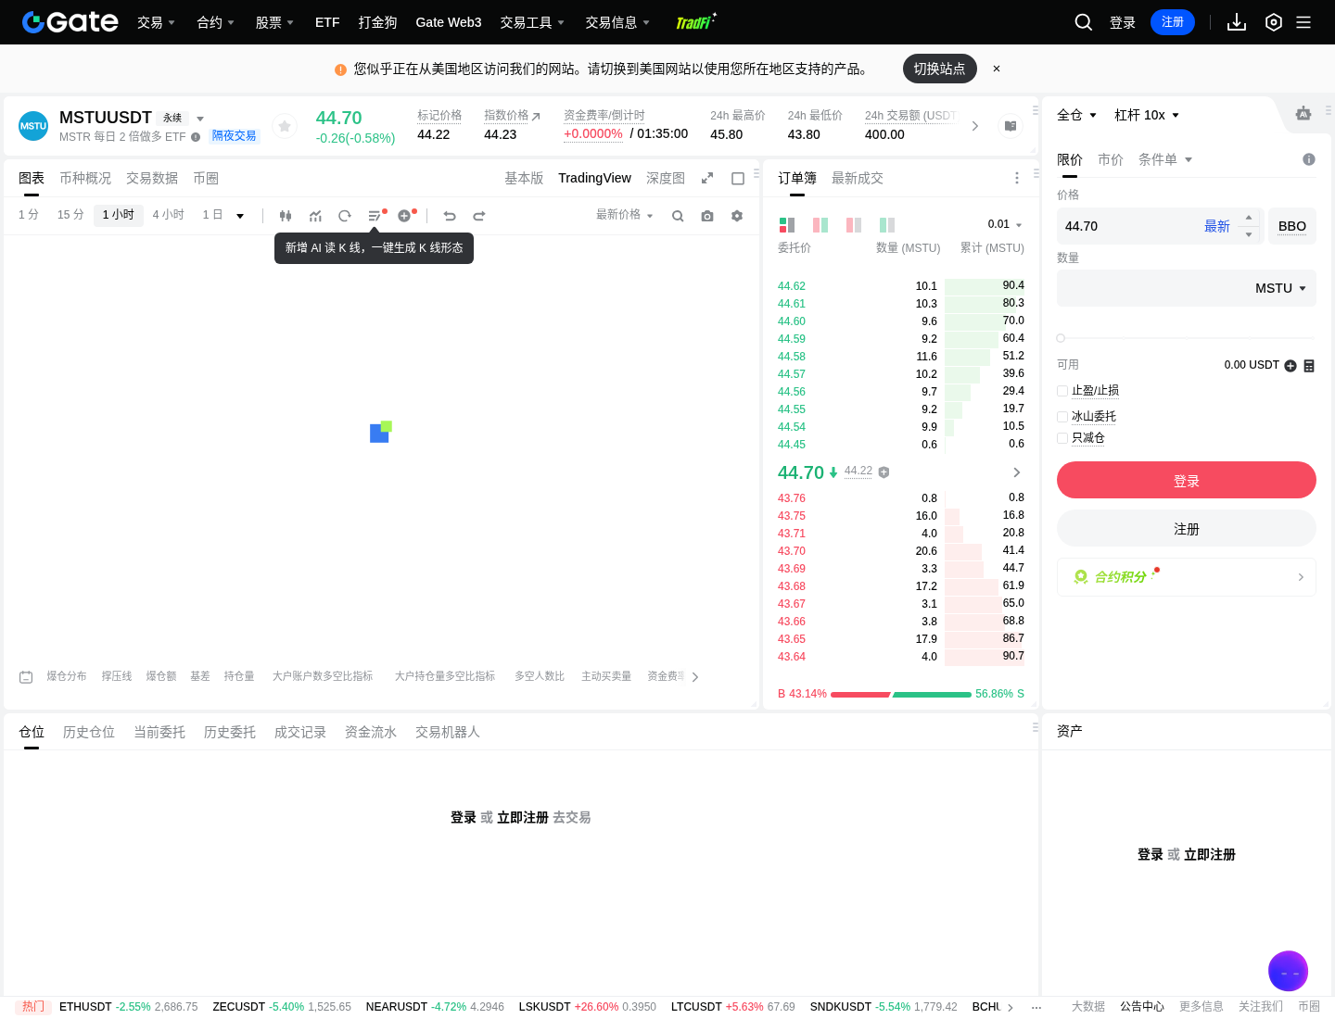Add MSTUUSDT to favorites with star icon

point(285,126)
